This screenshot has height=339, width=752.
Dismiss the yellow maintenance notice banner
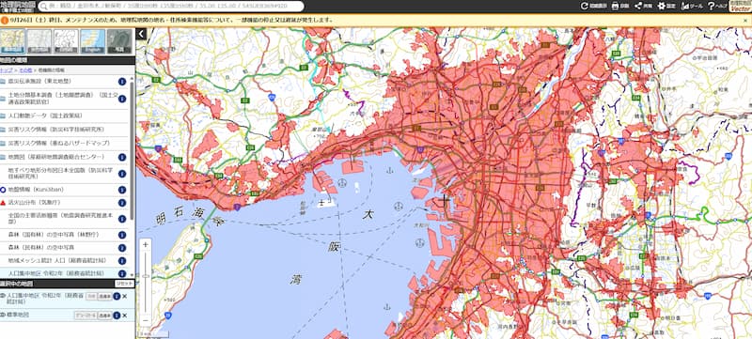[745, 20]
